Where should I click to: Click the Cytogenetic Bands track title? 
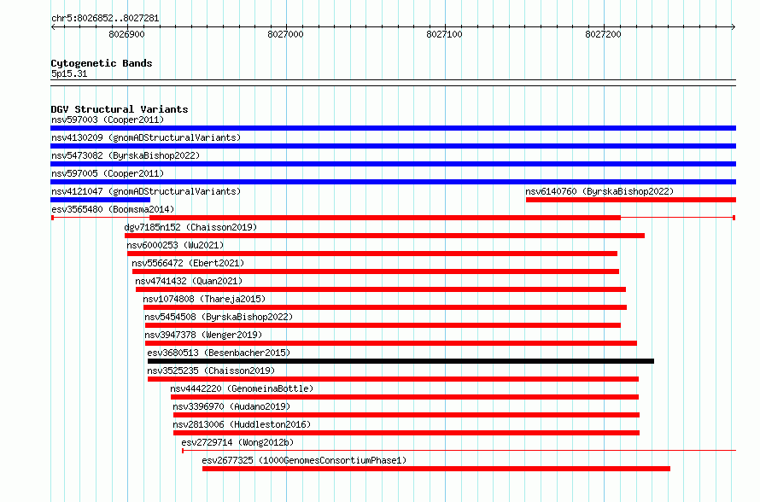[x=102, y=63]
